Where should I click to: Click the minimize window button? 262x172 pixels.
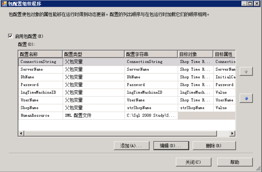(244, 4)
